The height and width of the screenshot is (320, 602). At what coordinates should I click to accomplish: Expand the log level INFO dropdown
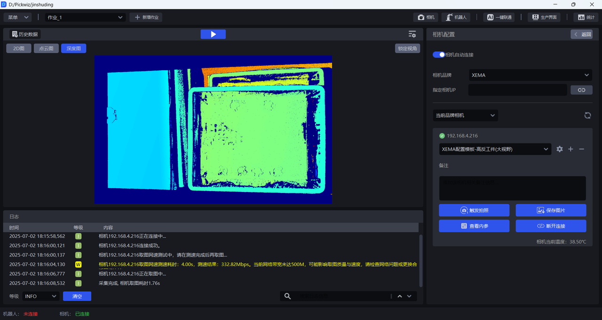40,296
